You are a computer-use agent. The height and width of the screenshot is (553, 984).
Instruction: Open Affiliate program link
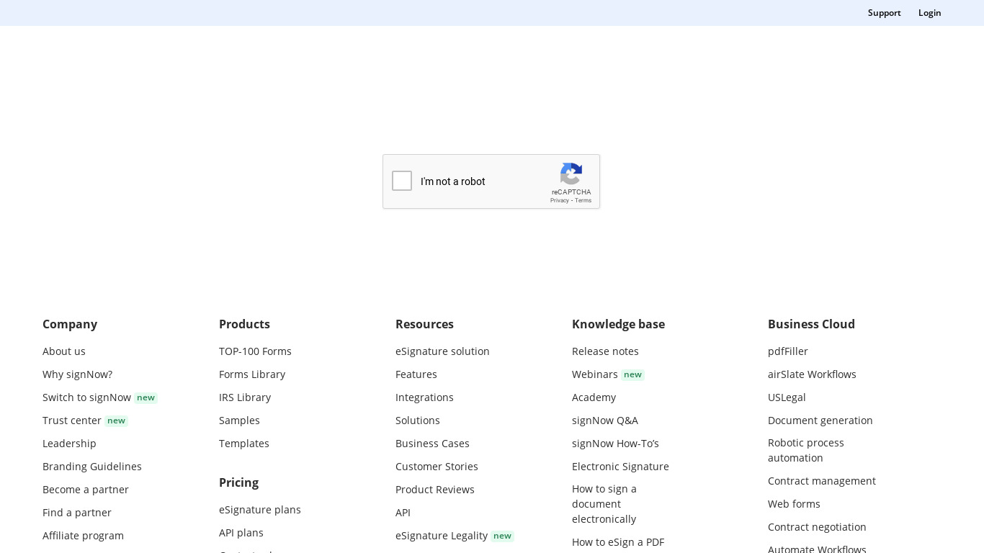click(83, 536)
